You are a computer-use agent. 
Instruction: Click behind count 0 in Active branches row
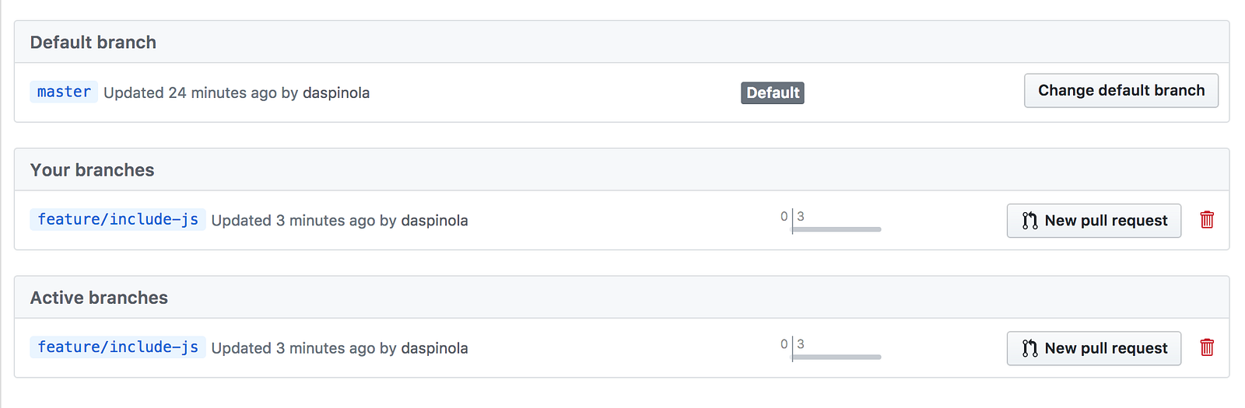tap(784, 343)
